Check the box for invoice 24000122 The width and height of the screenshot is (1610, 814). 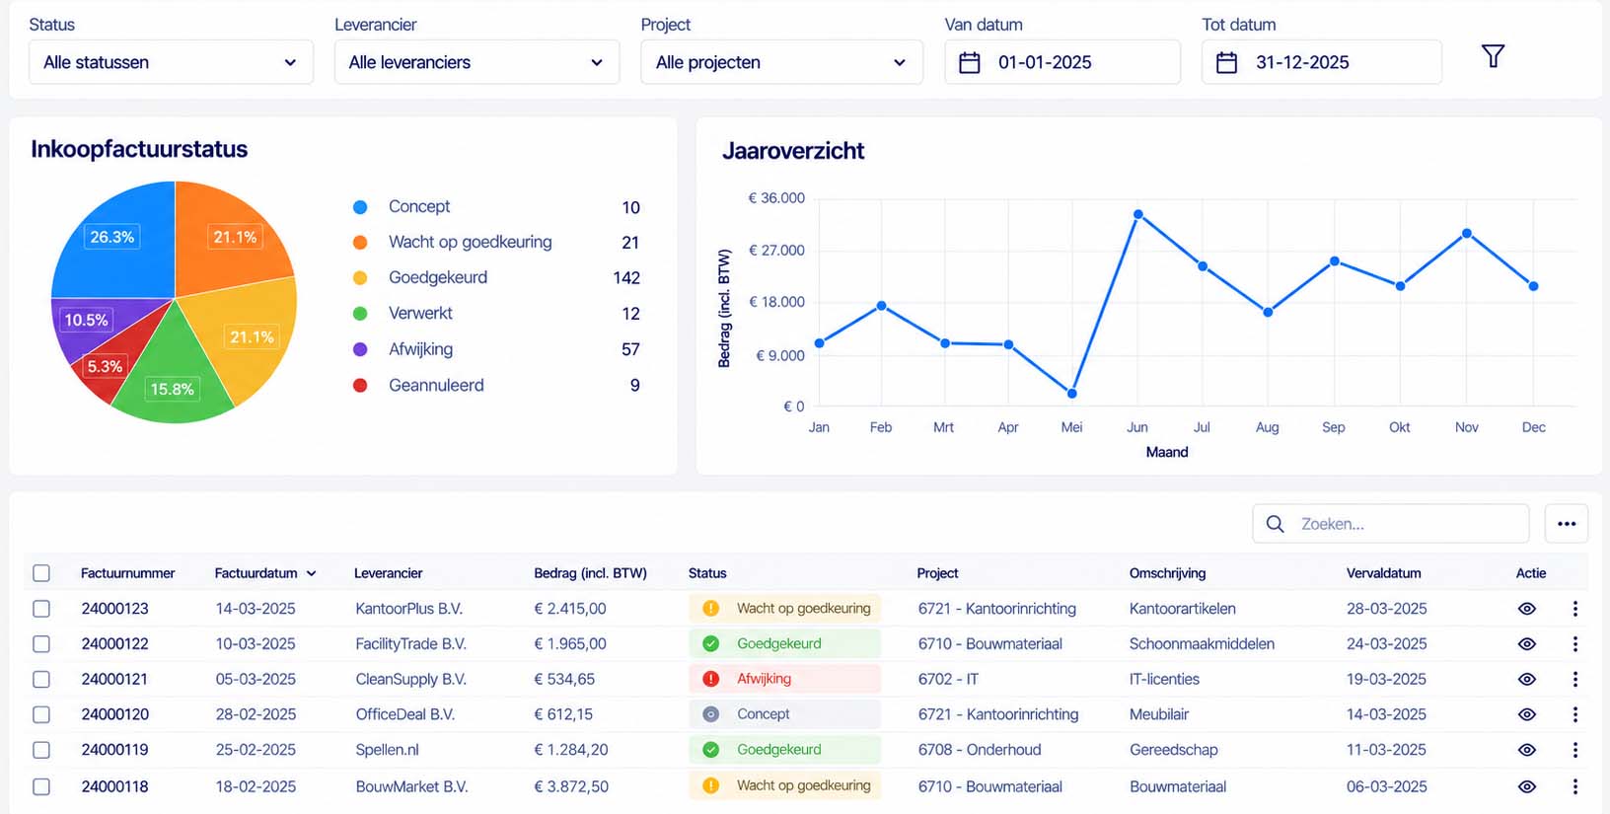pos(41,644)
